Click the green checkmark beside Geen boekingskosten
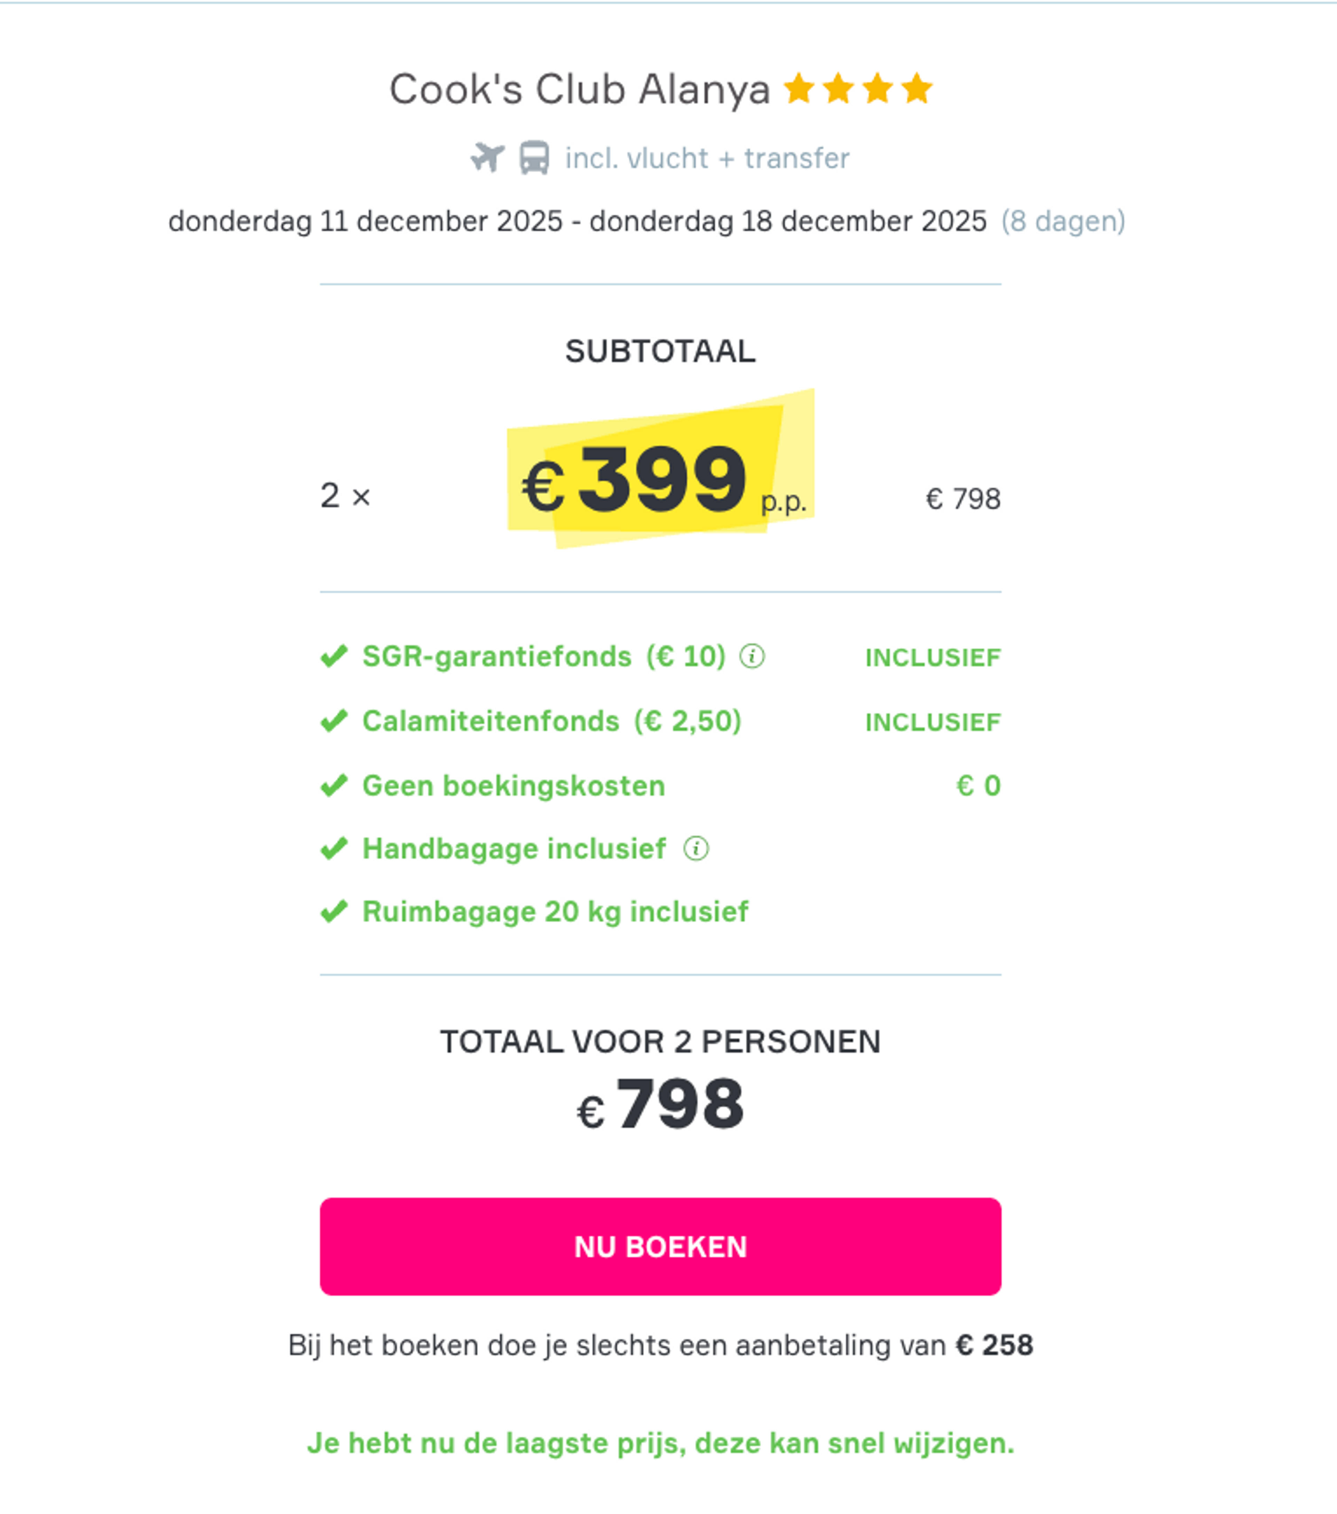Image resolution: width=1337 pixels, height=1514 pixels. coord(335,785)
